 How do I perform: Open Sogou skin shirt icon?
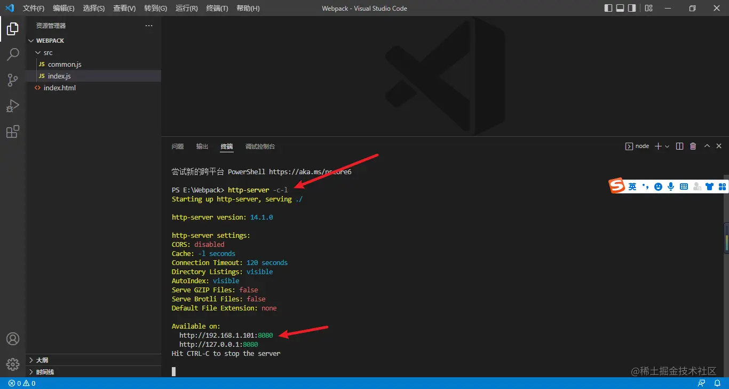(x=710, y=186)
